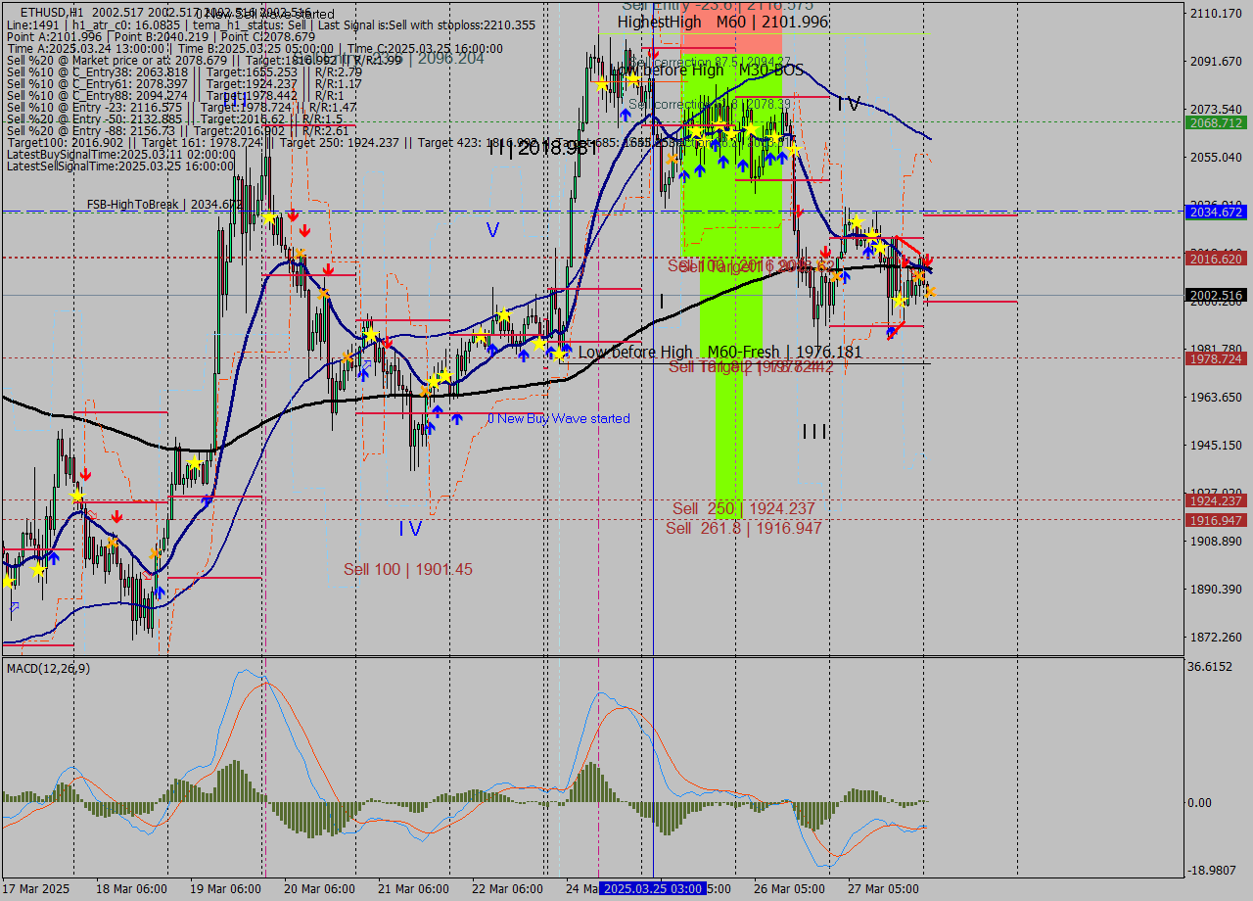Click the red 2016.620 price tag
This screenshot has width=1253, height=901.
pyautogui.click(x=1216, y=258)
